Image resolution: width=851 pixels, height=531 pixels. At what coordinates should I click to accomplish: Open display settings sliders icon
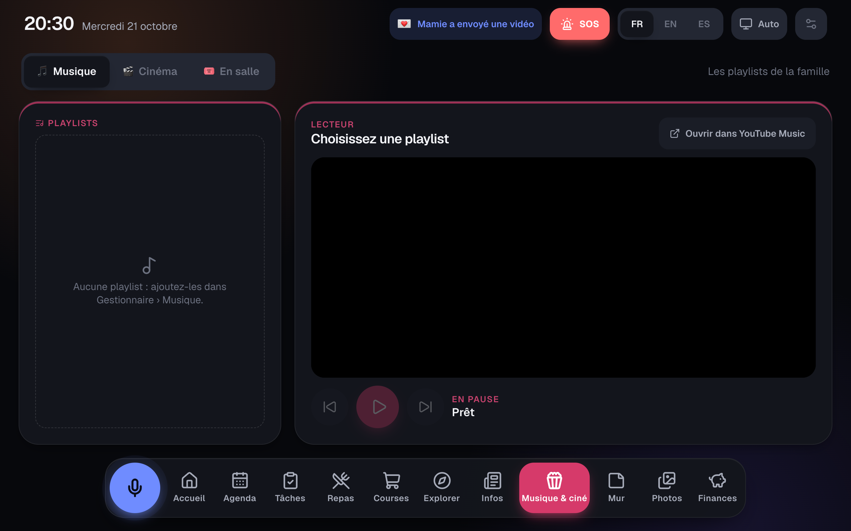click(x=811, y=24)
